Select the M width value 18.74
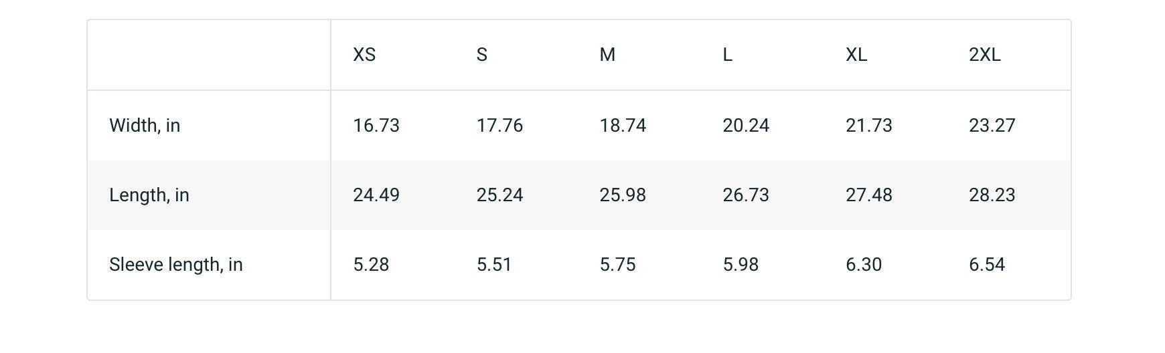The height and width of the screenshot is (353, 1165). [623, 126]
